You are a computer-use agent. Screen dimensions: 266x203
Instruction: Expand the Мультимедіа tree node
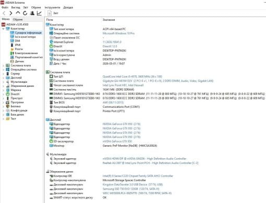3,82
